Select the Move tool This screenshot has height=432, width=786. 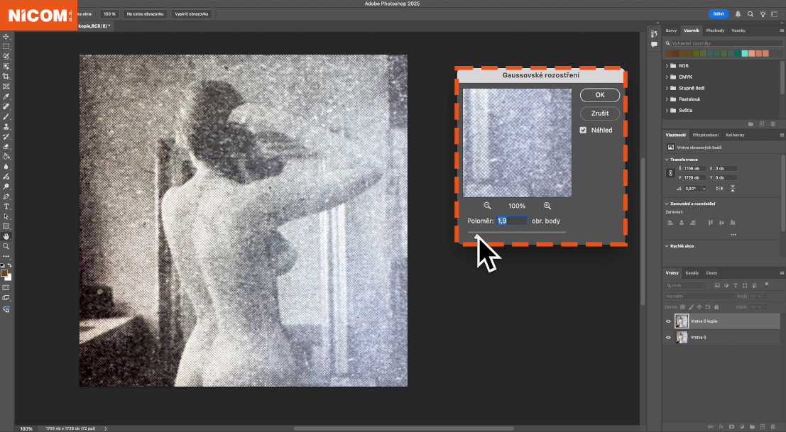coord(6,36)
